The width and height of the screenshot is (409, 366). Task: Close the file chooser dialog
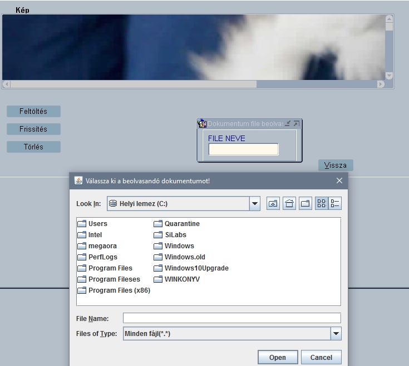click(339, 181)
